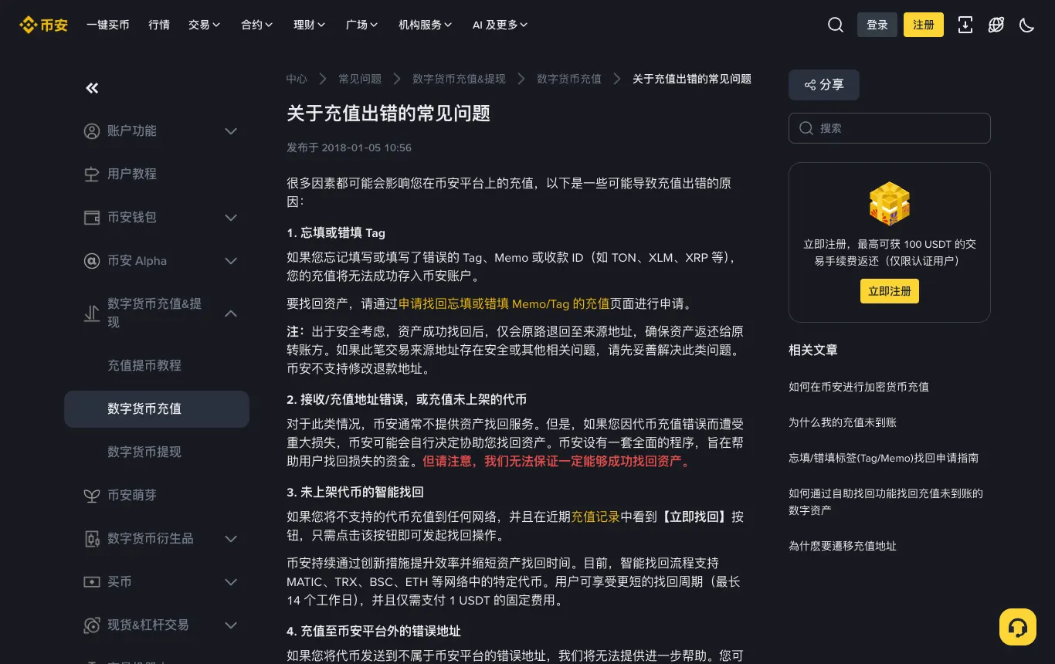Screen dimensions: 1055x664
Task: Open related article 为什么我的充值未到账
Action: [843, 423]
